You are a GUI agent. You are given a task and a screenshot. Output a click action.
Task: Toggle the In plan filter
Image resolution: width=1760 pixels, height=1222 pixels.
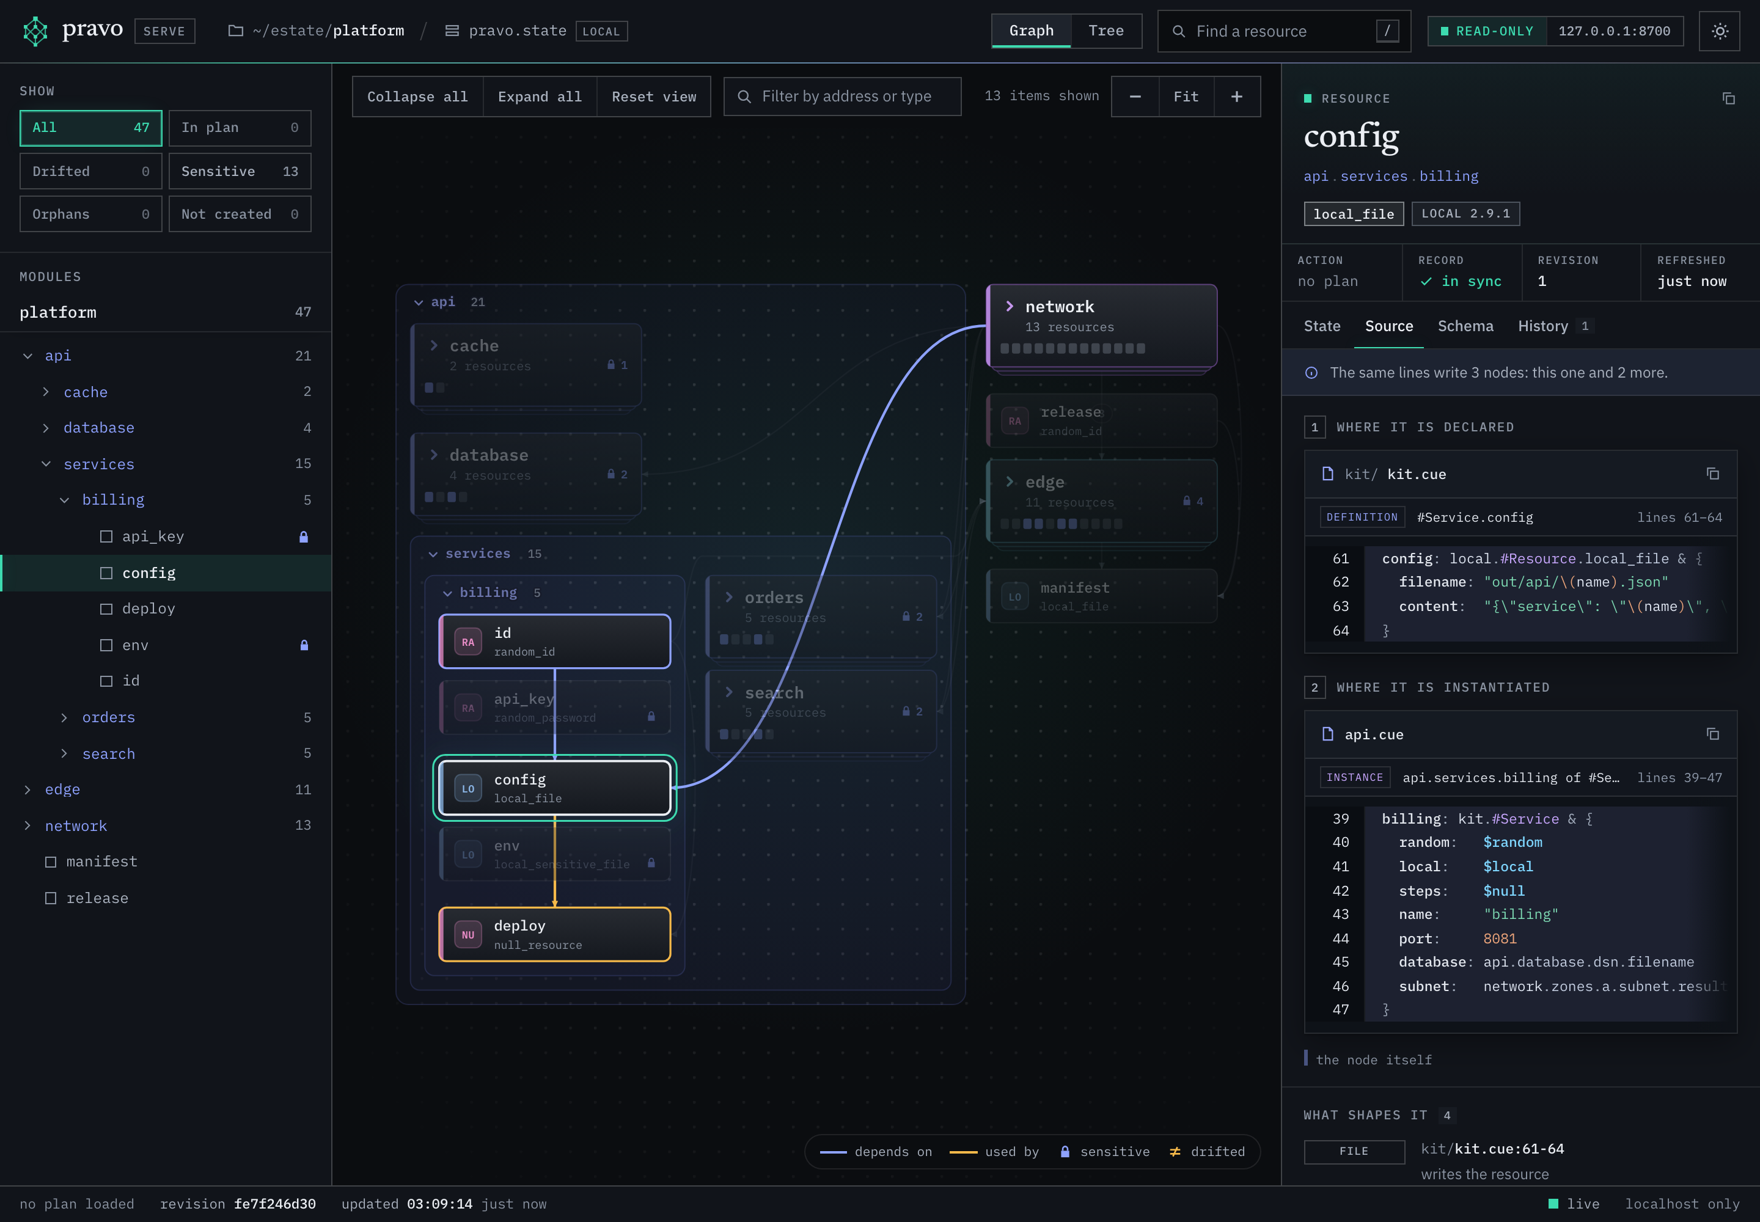tap(240, 128)
